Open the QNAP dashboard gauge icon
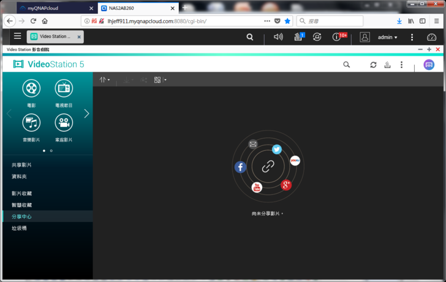Screen dimensions: 446x282 tap(431, 37)
